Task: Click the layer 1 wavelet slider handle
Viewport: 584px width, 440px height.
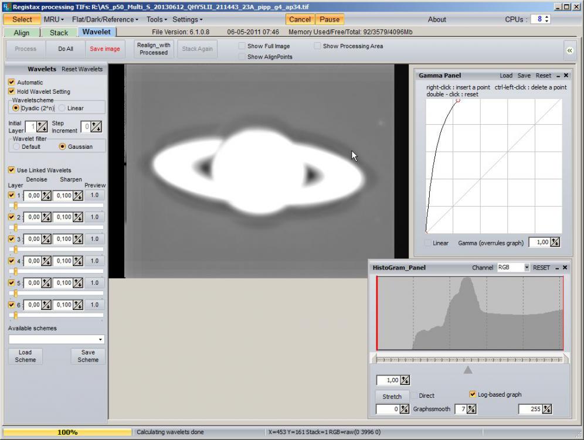Action: click(15, 206)
